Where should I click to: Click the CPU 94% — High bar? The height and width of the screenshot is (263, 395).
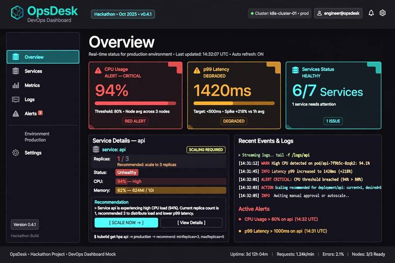[171, 181]
